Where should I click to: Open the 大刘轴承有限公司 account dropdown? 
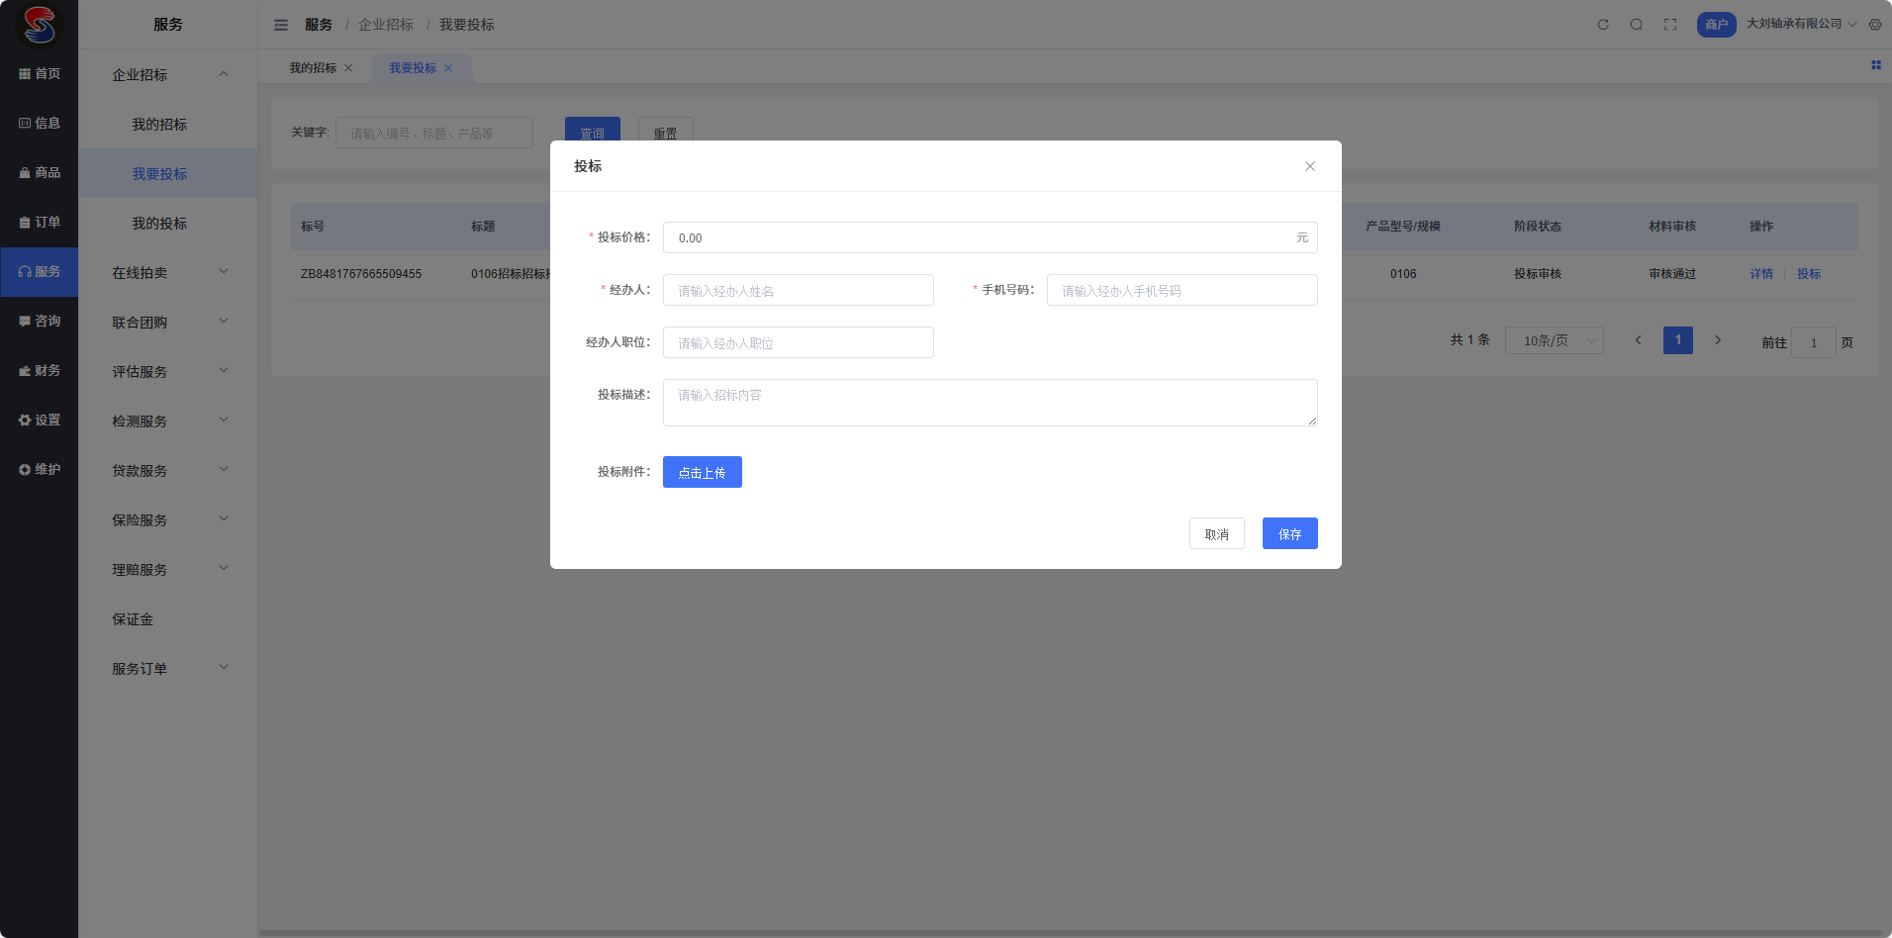pyautogui.click(x=1800, y=24)
